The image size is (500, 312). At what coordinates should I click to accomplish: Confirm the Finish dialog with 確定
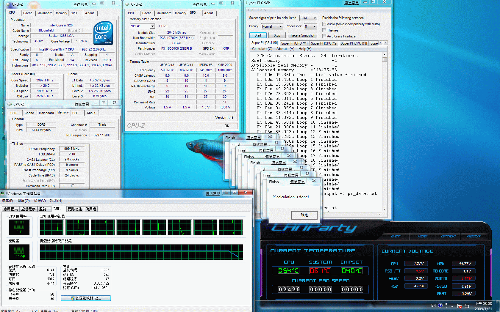click(304, 215)
